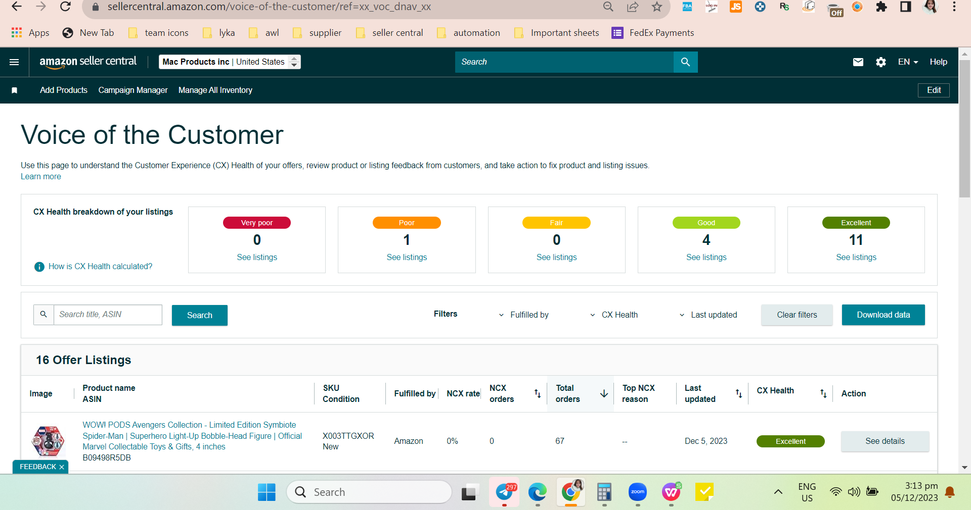Open the Learn more link
The height and width of the screenshot is (510, 971).
(41, 177)
